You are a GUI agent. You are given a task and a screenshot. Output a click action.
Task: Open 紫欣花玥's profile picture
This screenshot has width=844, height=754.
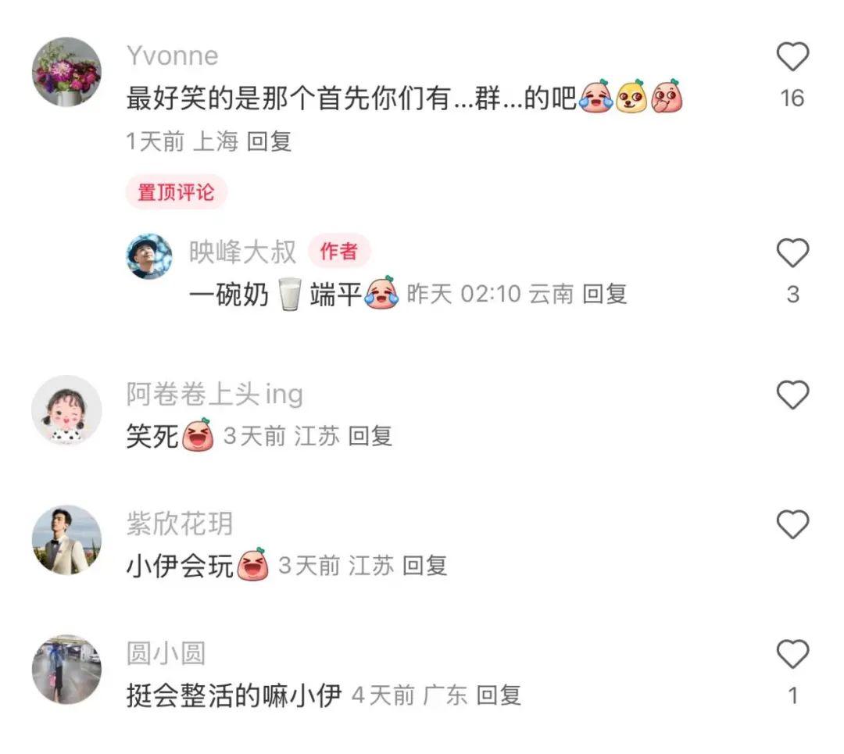66,540
